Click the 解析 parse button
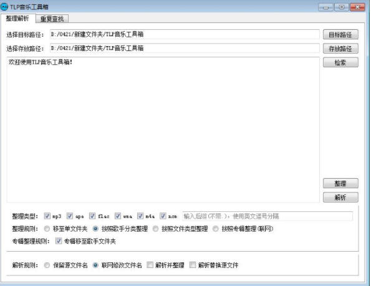The width and height of the screenshot is (371, 286). click(x=340, y=198)
